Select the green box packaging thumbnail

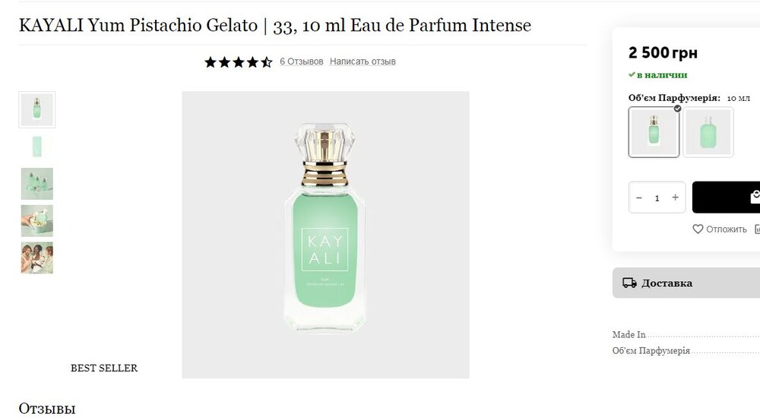(36, 147)
